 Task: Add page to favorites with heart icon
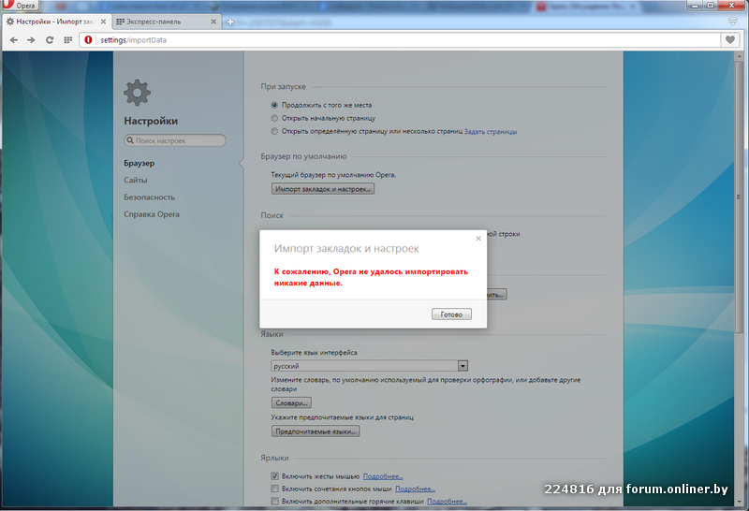[730, 39]
